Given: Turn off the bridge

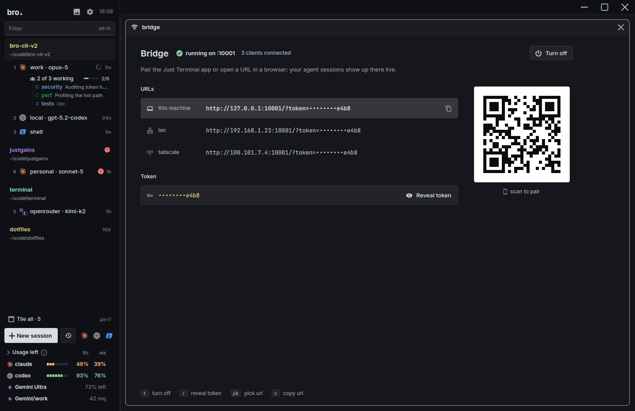Looking at the screenshot, I should click(551, 53).
